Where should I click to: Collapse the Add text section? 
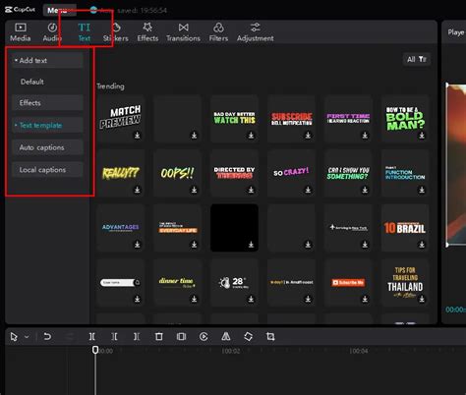(x=47, y=60)
